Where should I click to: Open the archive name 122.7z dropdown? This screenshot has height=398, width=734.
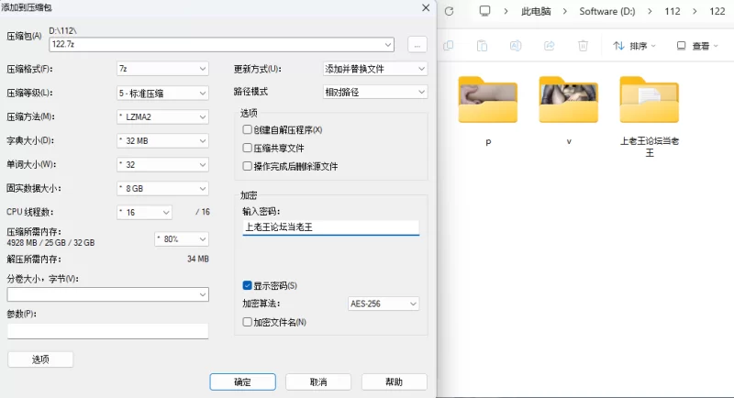387,45
